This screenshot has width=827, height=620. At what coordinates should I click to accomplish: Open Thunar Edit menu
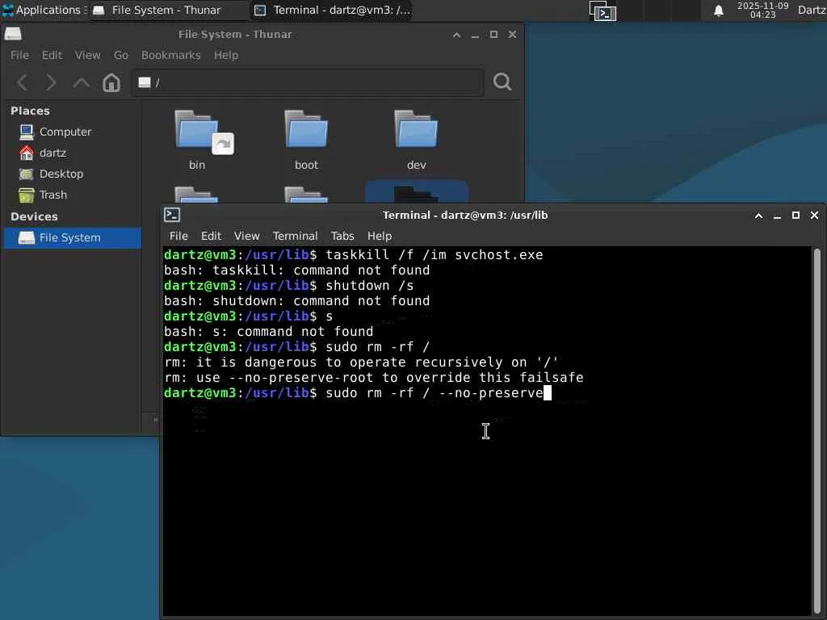tap(52, 55)
